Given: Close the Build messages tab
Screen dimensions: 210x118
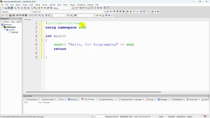Looking at the screenshot, I should point(96,99).
